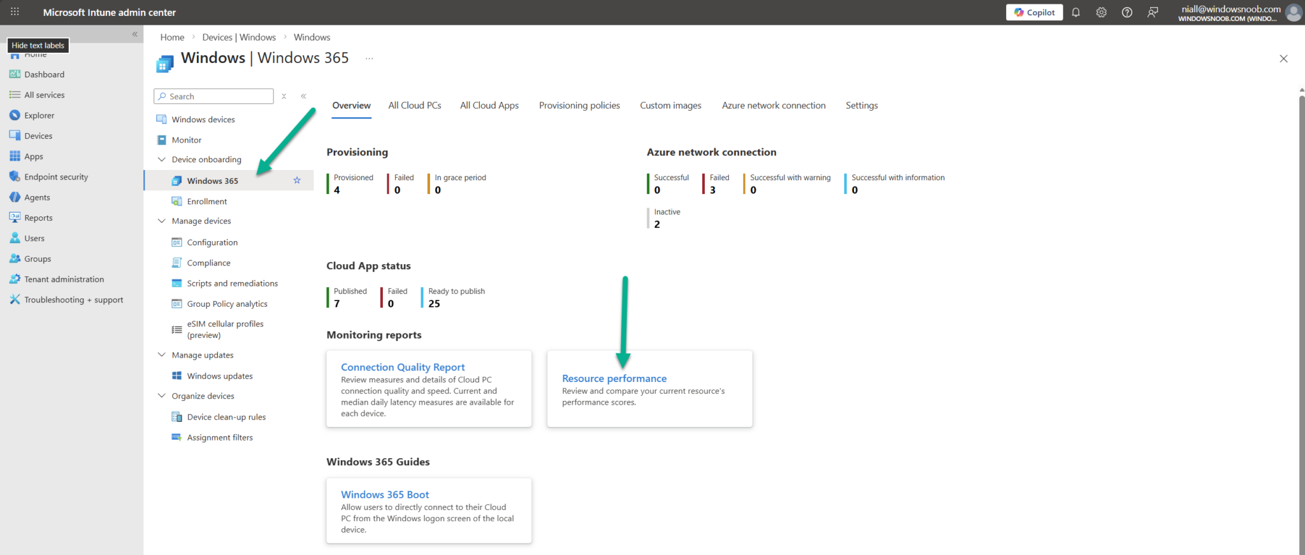
Task: Switch to the Azure network connection tab
Action: [x=774, y=106]
